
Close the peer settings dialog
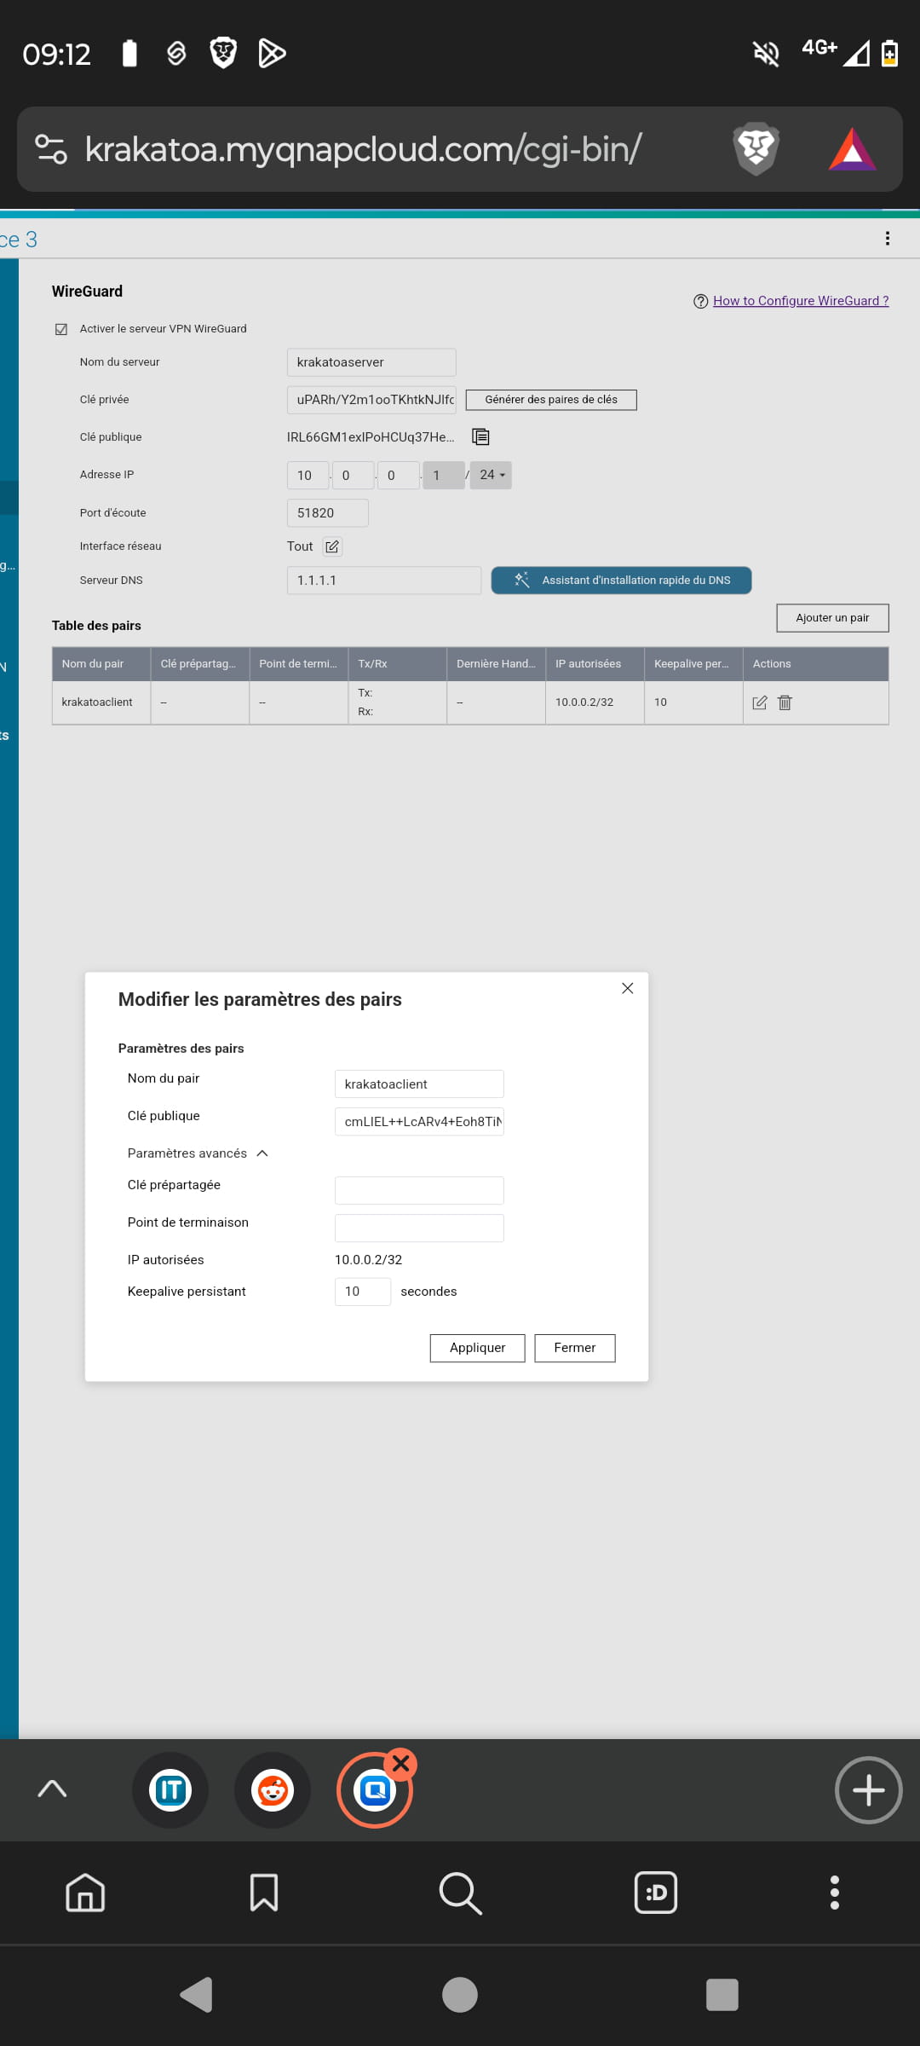(628, 988)
